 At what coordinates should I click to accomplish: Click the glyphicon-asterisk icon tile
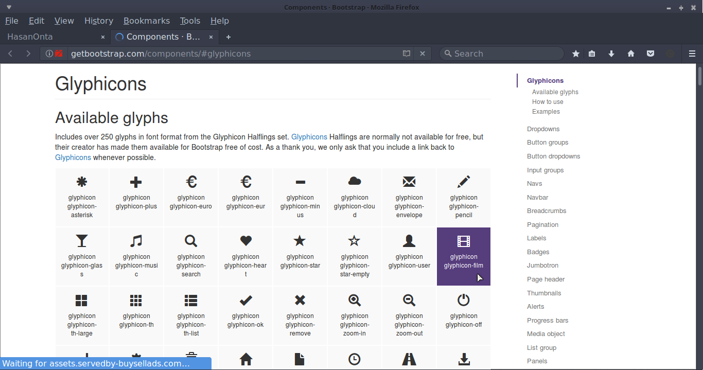[x=82, y=197]
